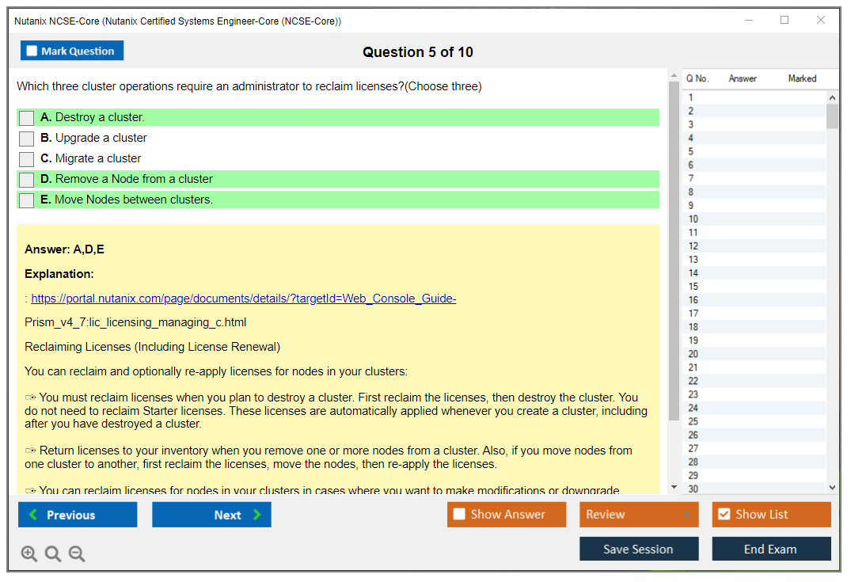Screen dimensions: 851x582
Task: Click the zoom out magnifier icon
Action: 77,554
